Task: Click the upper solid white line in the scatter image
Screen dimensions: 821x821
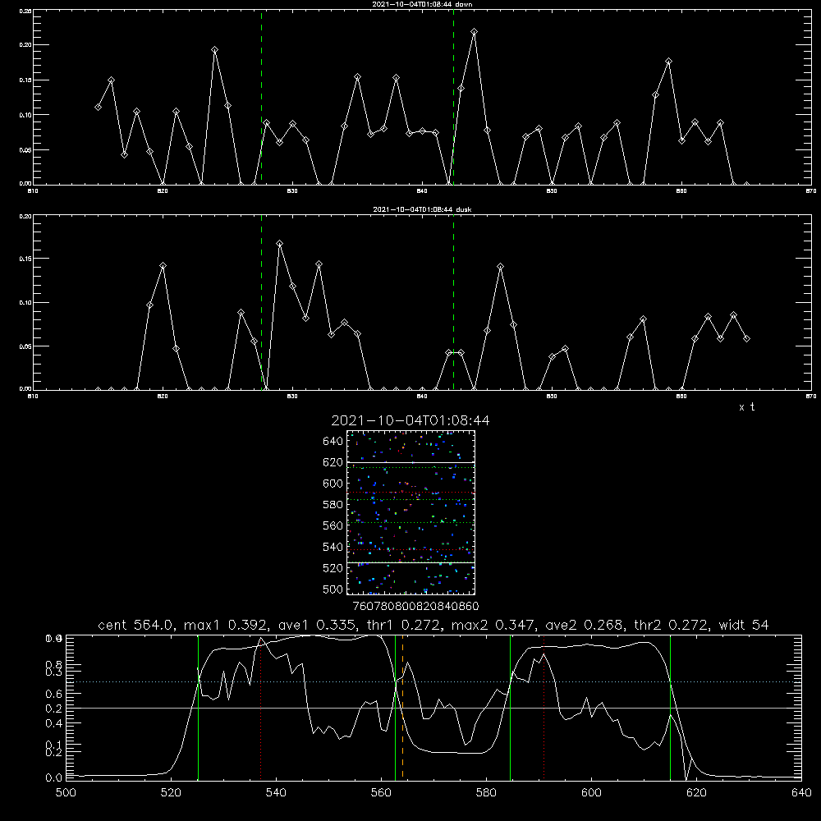Action: coord(411,462)
